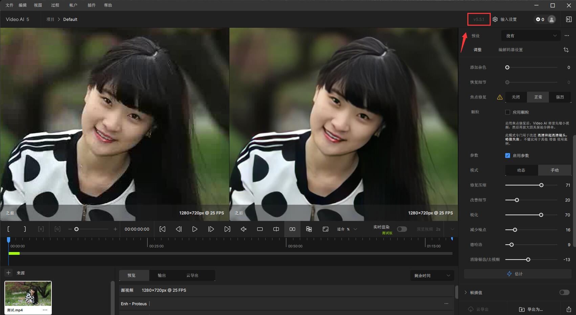Play the video preview
The image size is (576, 315).
click(195, 229)
